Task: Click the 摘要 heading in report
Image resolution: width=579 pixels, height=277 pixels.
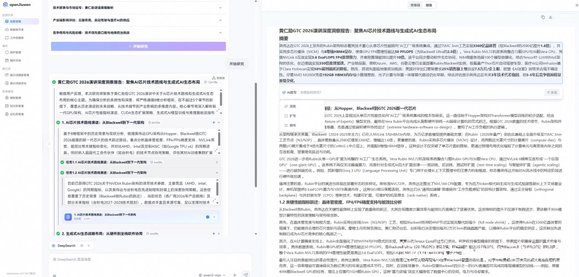Action: [x=284, y=38]
